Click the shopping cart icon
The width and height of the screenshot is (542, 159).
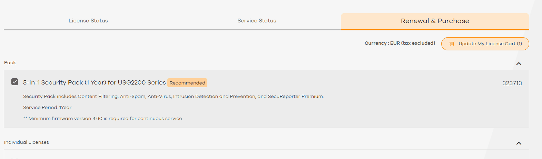tap(452, 43)
